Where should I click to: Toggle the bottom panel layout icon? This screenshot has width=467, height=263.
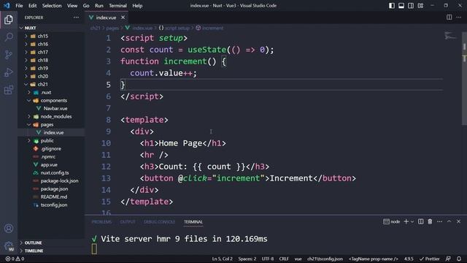401,6
